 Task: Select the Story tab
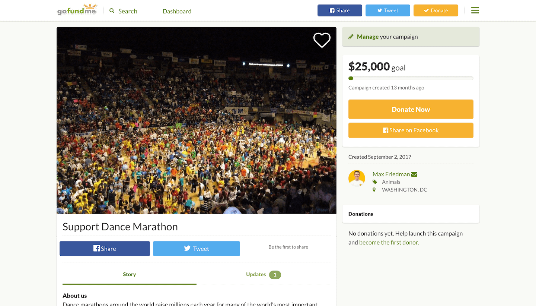[129, 274]
